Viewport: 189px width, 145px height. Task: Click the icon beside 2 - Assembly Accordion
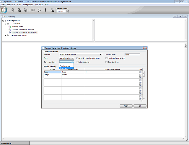(x=8, y=35)
